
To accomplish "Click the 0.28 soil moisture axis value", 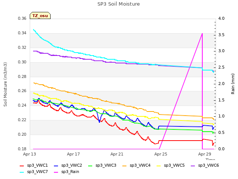I will [x=22, y=76].
